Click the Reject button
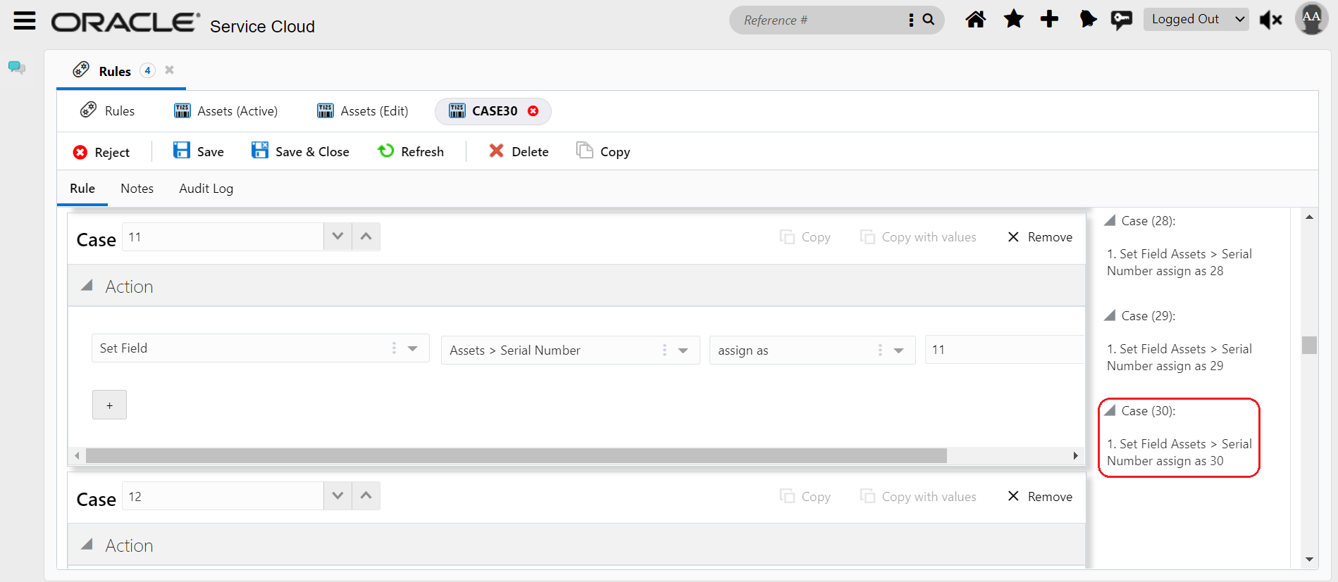This screenshot has height=582, width=1338. click(x=101, y=152)
